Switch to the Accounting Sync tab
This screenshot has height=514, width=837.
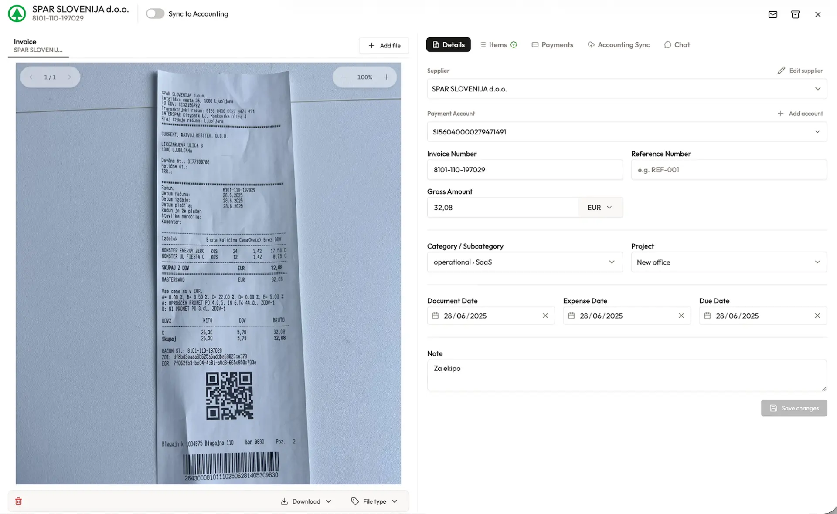click(619, 44)
